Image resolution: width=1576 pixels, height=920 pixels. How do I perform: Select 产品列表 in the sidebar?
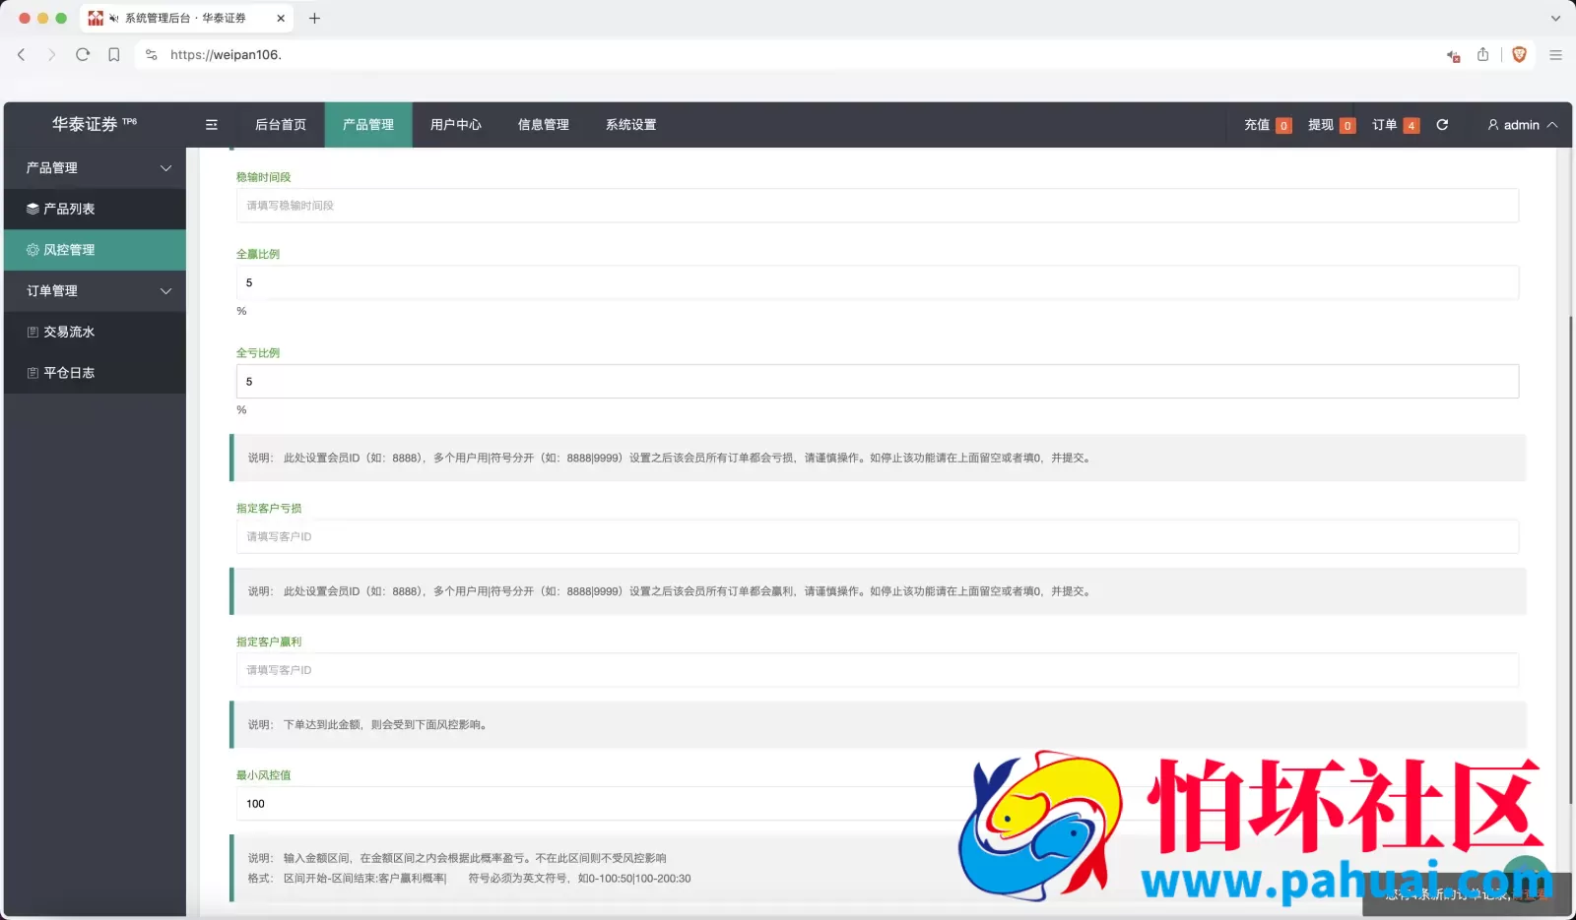[95, 209]
